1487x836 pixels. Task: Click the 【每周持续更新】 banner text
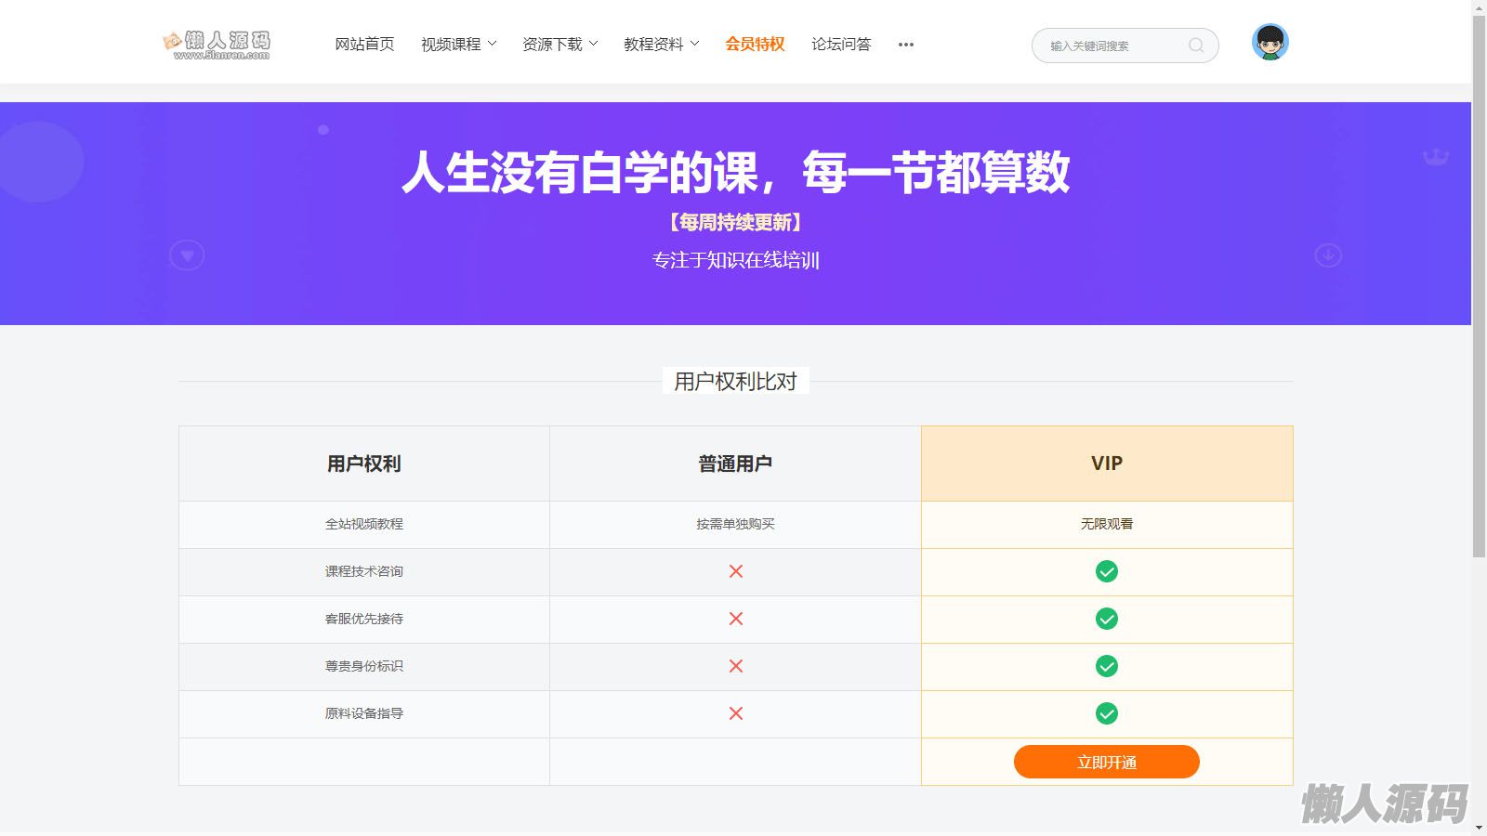[735, 222]
